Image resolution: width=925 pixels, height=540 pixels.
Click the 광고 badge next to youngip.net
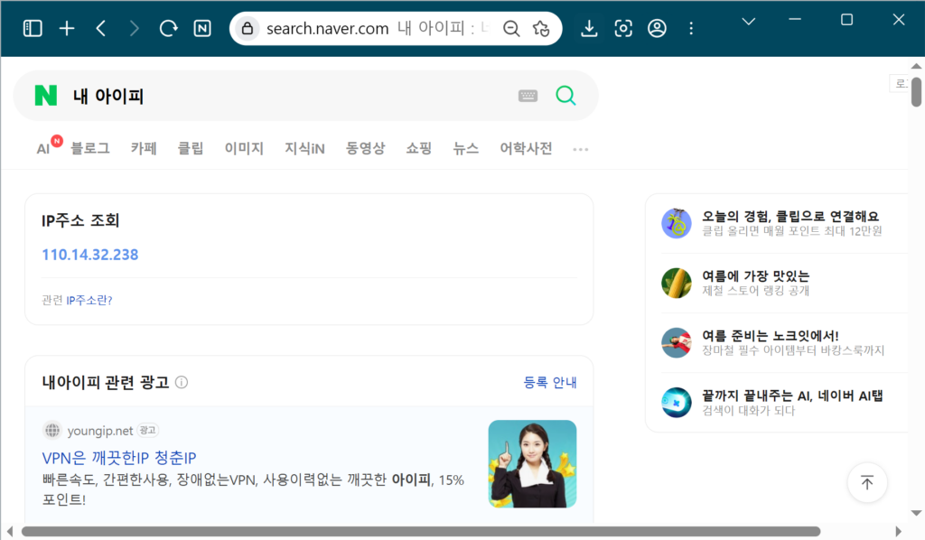click(147, 431)
